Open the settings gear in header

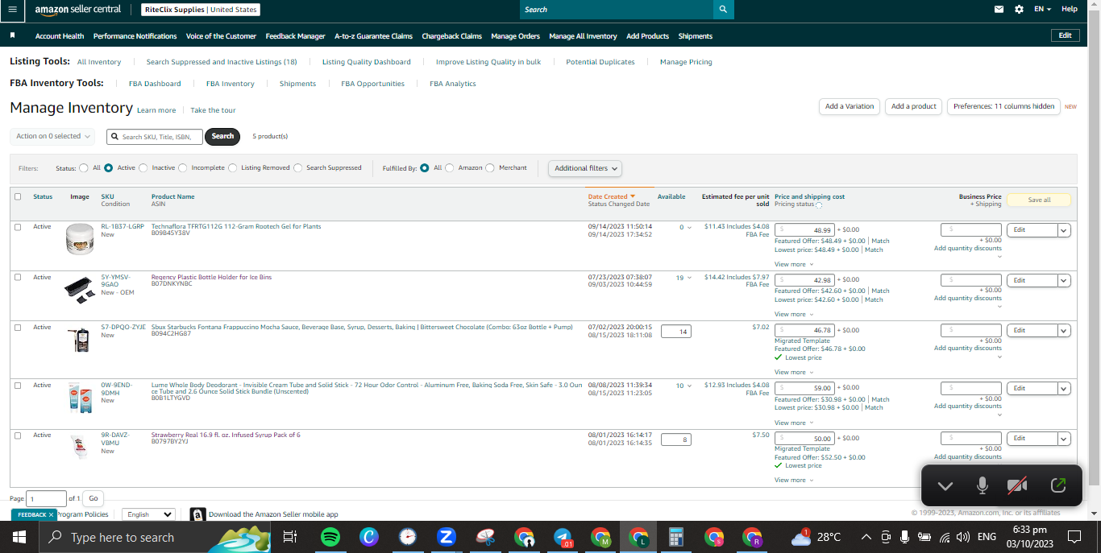[1019, 9]
